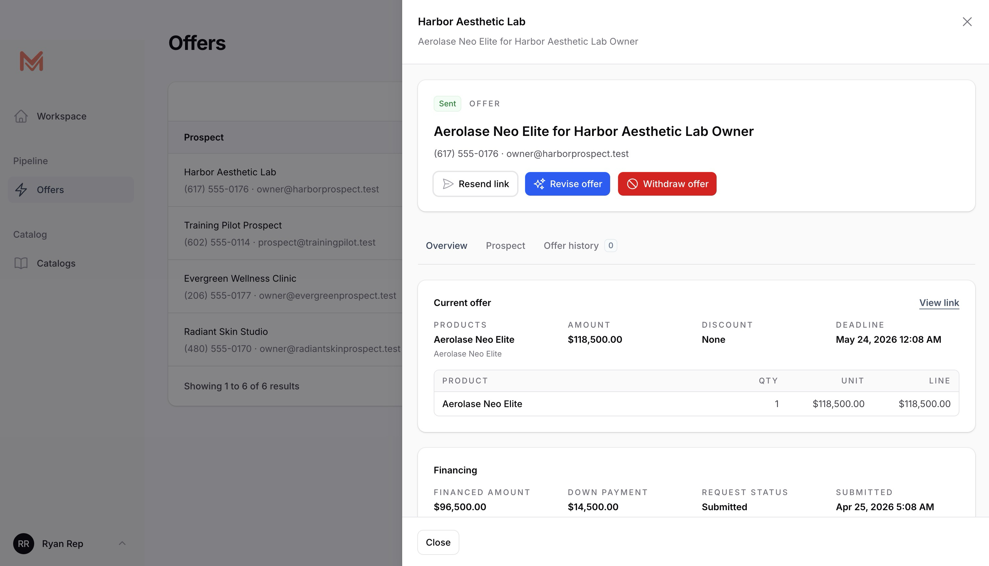
Task: Click the ban icon on Withdraw offer
Action: click(x=632, y=184)
